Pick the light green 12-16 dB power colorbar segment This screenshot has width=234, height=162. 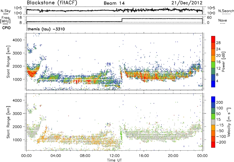pyautogui.click(x=213, y=65)
